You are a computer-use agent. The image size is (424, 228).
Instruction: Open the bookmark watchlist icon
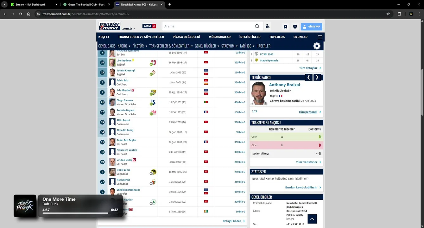tap(285, 27)
